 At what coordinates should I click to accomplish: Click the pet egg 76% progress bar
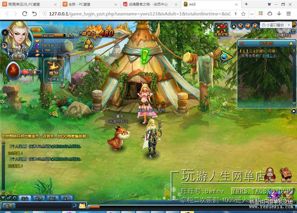[31, 72]
